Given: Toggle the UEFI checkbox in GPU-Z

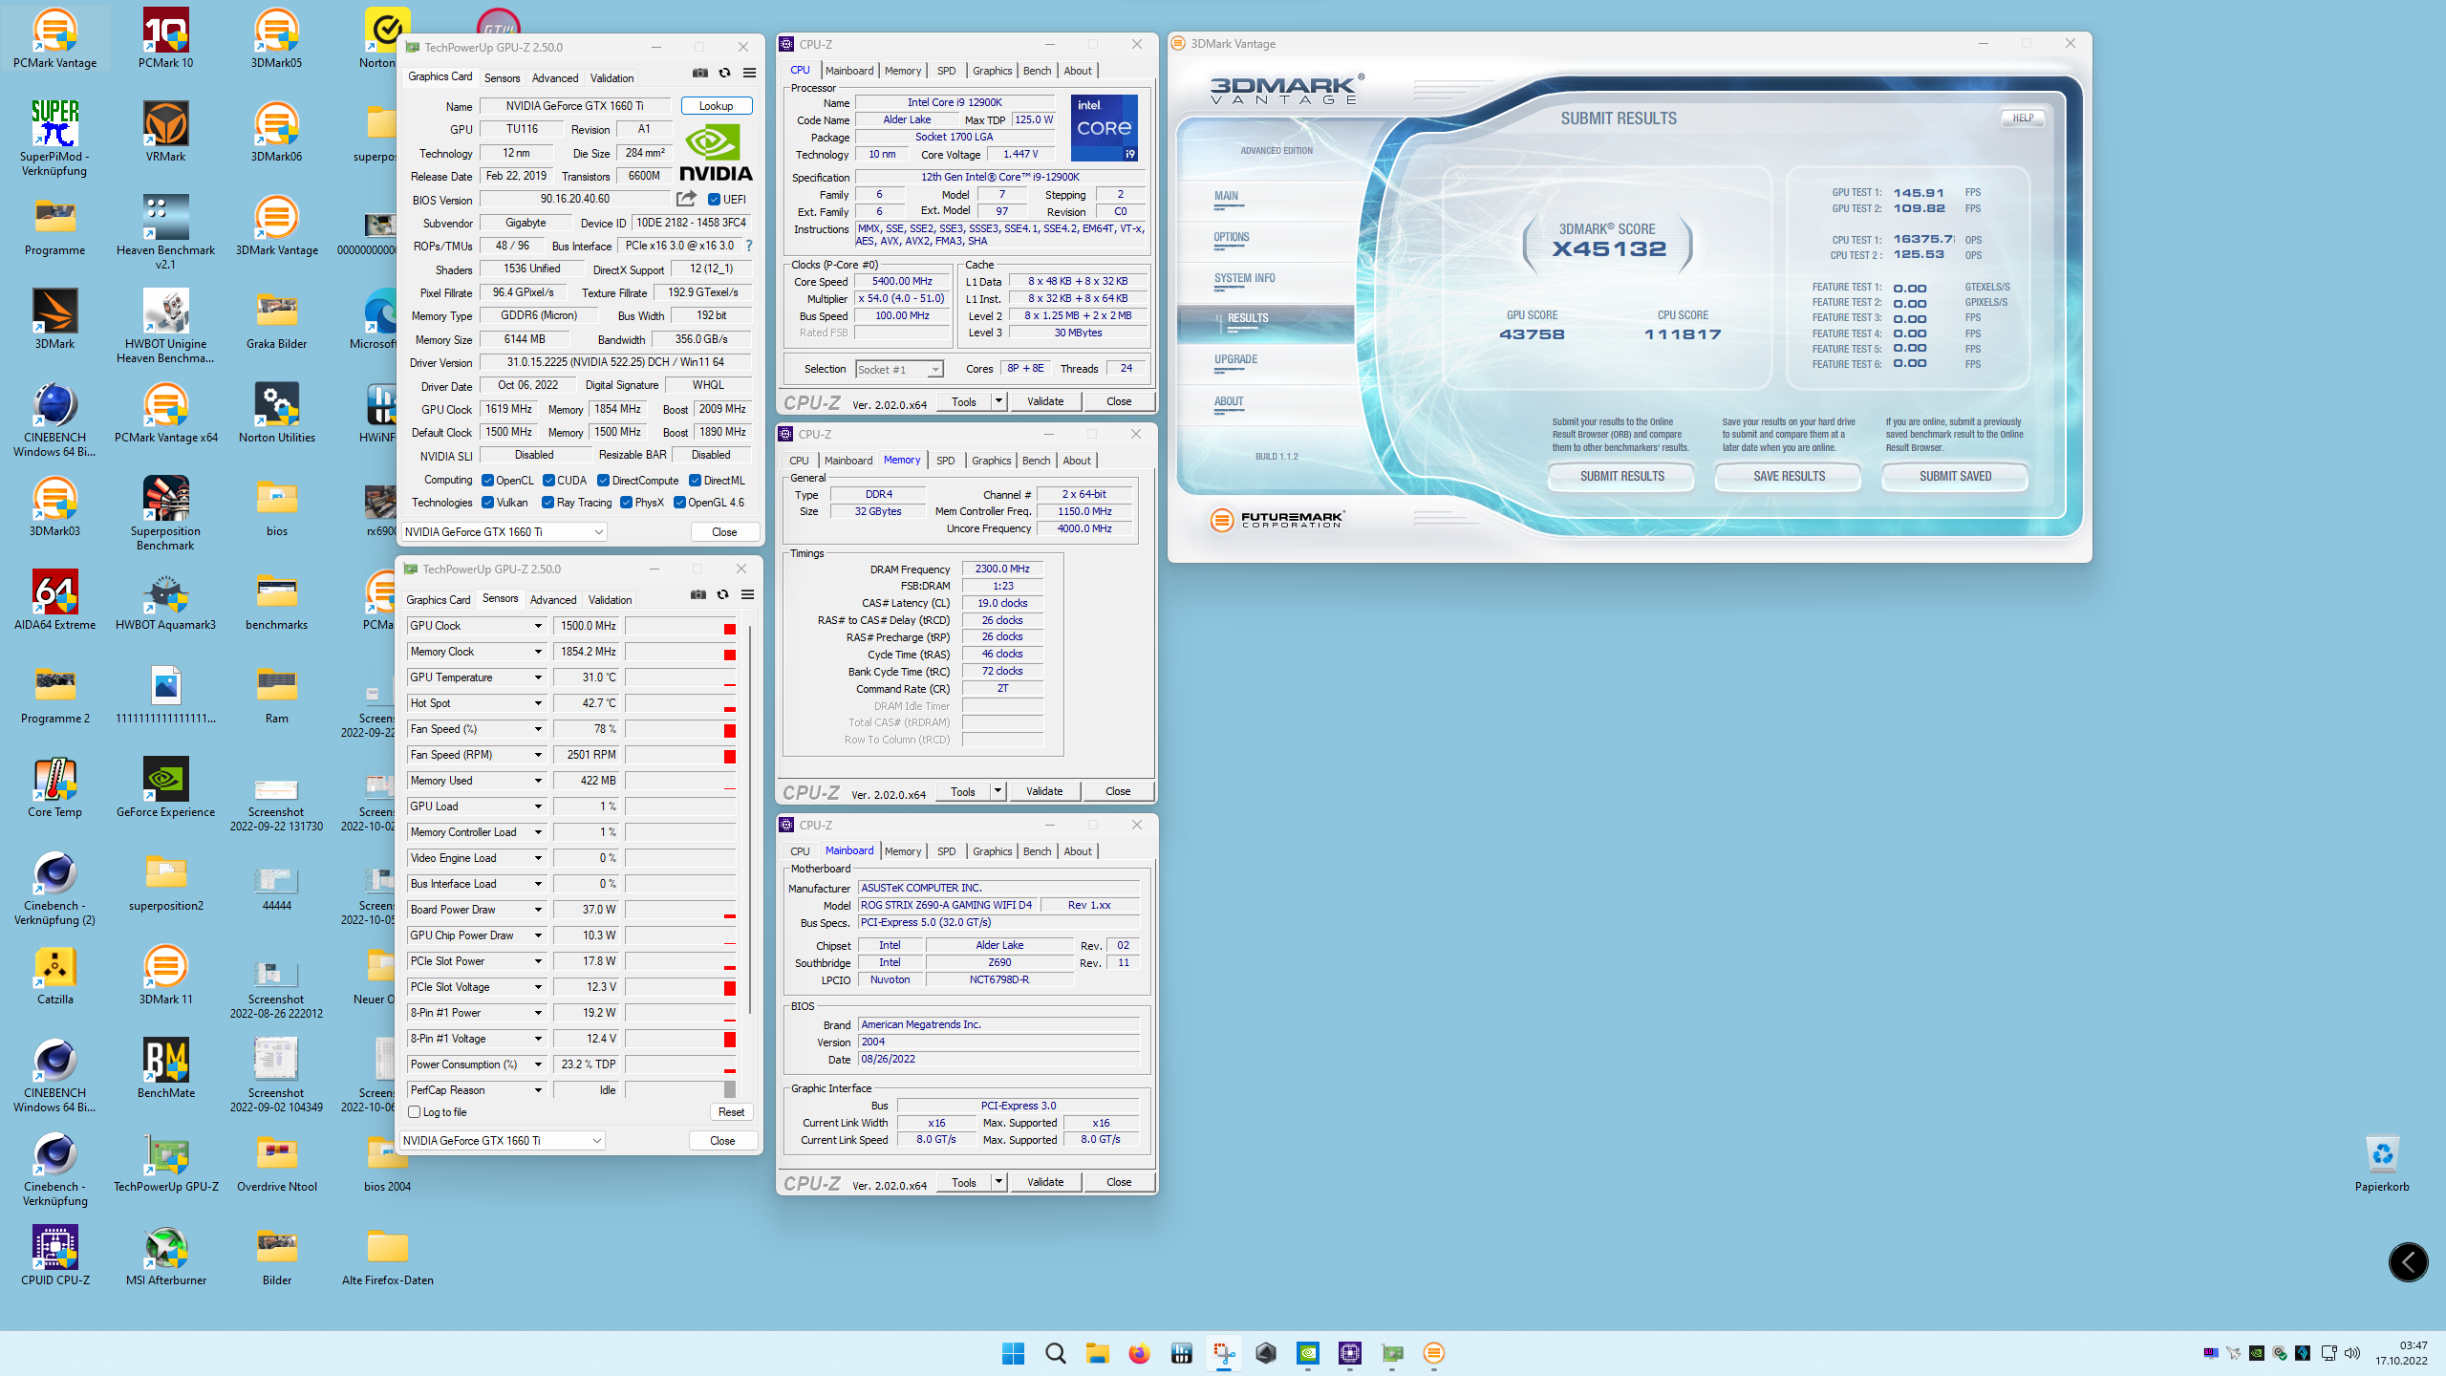Looking at the screenshot, I should (x=714, y=200).
